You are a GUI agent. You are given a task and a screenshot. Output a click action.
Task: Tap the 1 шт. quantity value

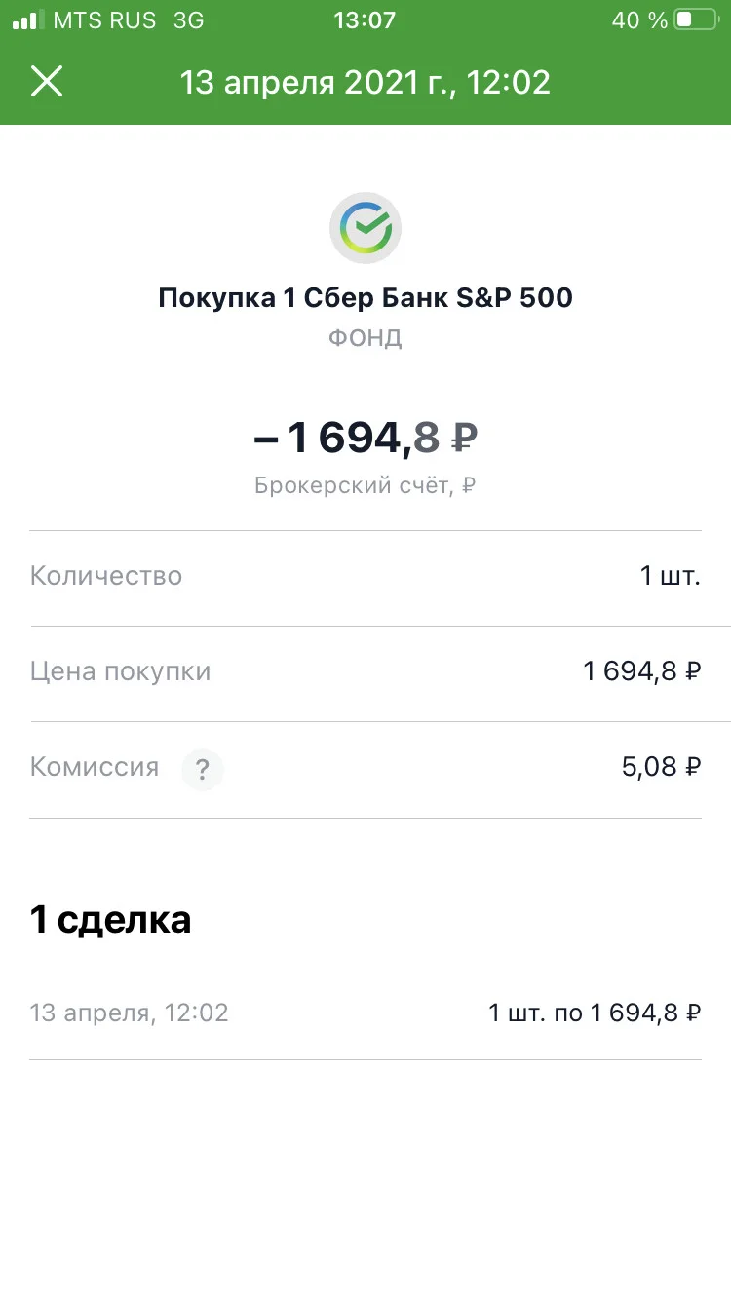[x=670, y=576]
